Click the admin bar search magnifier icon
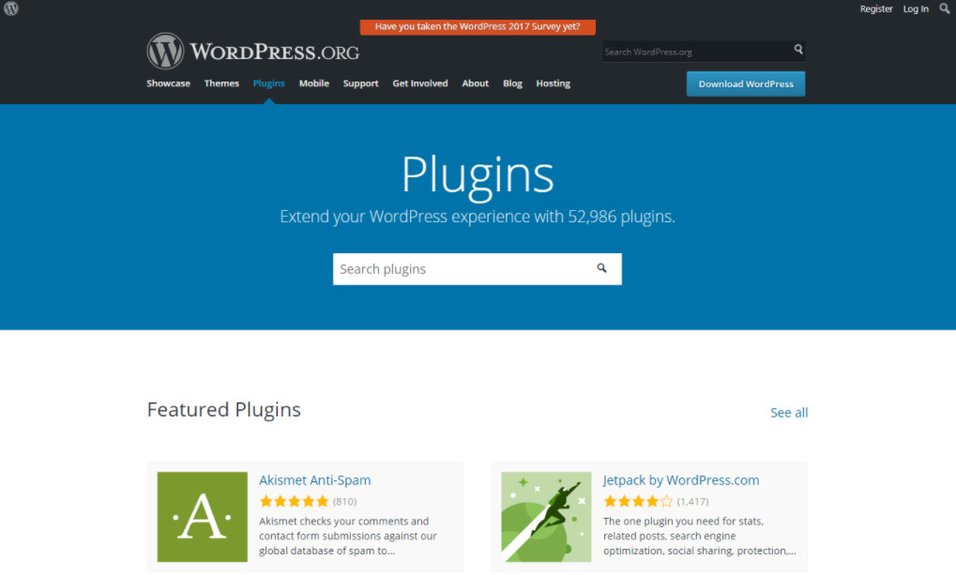 [x=945, y=8]
